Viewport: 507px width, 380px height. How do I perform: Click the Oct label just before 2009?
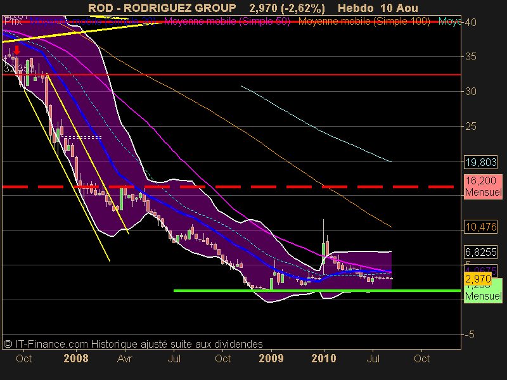point(223,358)
